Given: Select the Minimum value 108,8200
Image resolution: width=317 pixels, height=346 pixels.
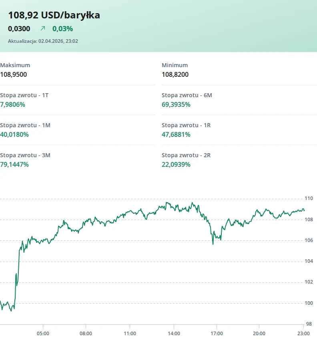Looking at the screenshot, I should 175,74.
